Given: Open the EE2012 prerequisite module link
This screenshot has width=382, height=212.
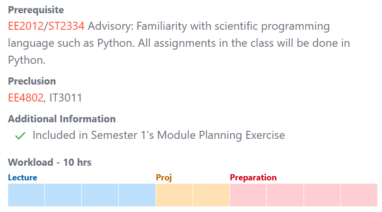Looking at the screenshot, I should [x=26, y=26].
